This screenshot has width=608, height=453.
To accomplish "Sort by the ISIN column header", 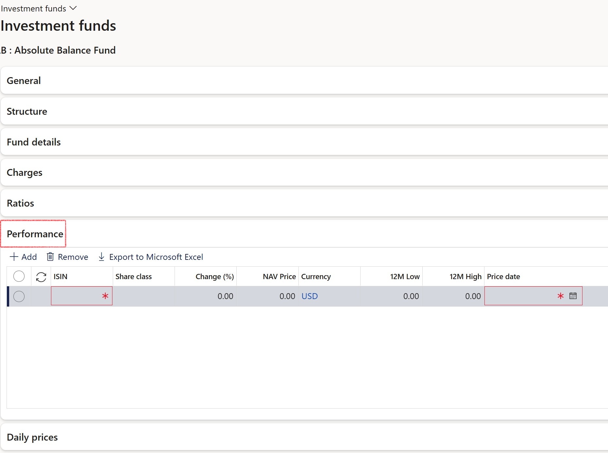I will pos(82,277).
